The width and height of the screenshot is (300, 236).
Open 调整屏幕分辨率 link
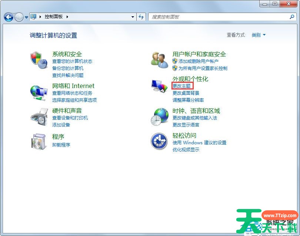[x=188, y=100]
